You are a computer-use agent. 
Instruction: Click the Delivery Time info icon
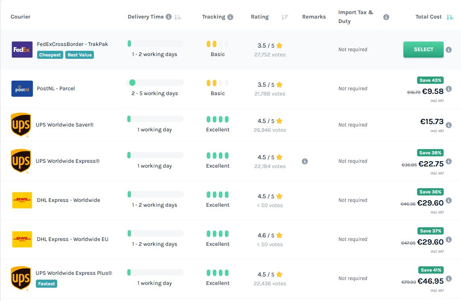[x=168, y=17]
